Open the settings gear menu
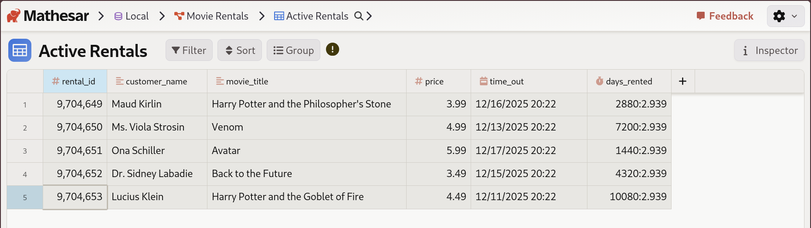811x228 pixels. tap(785, 16)
